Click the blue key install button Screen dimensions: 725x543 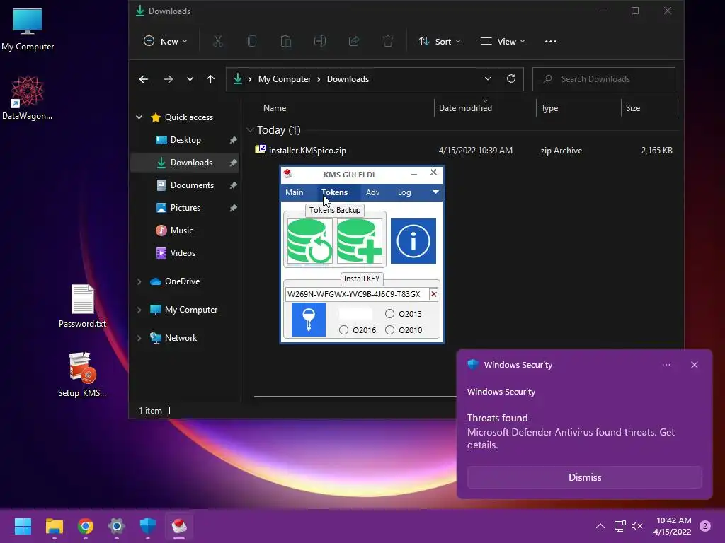tap(309, 320)
